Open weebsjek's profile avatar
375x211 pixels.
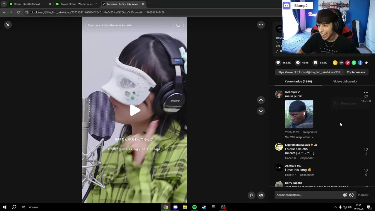[x=279, y=94]
